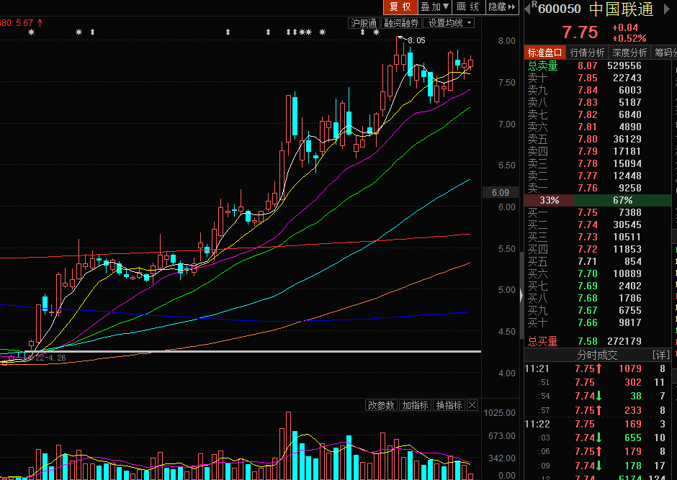Go to next stock via arrow after 中国联通
The height and width of the screenshot is (480, 677).
click(668, 9)
